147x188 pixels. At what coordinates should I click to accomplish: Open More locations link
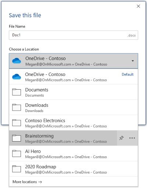[x=27, y=182]
